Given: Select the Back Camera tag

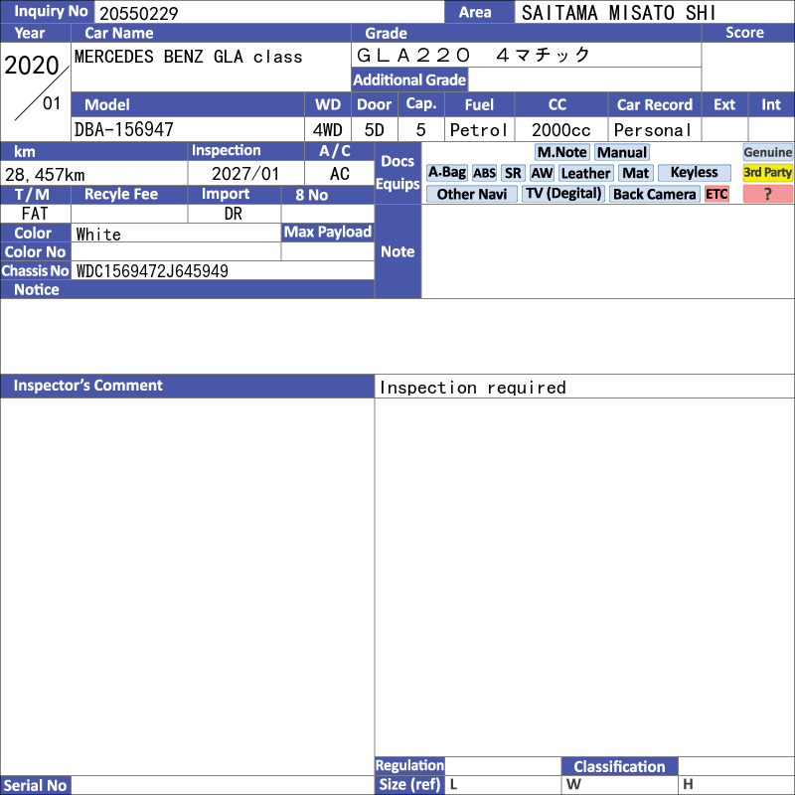Looking at the screenshot, I should (654, 194).
